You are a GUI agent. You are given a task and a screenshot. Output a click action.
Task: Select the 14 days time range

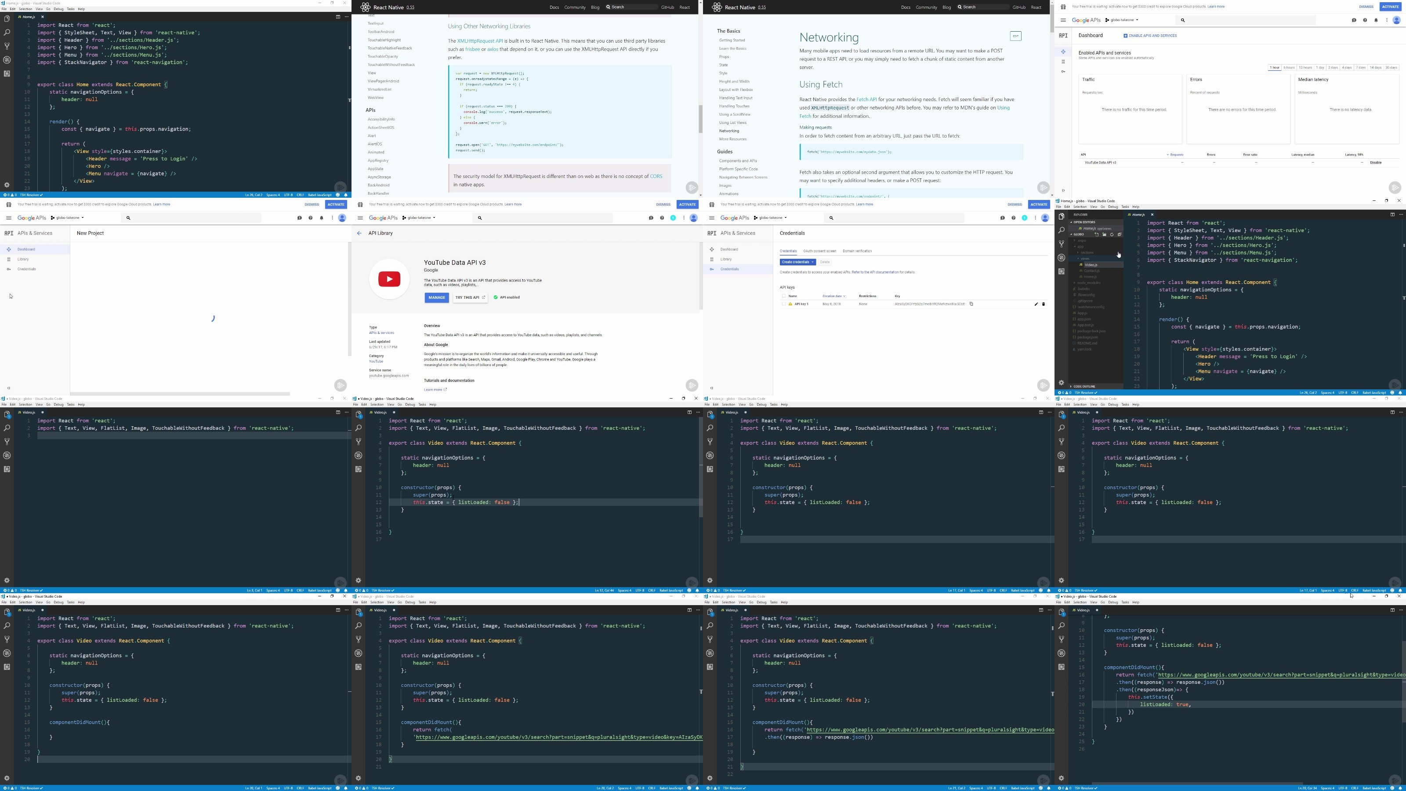[1375, 68]
